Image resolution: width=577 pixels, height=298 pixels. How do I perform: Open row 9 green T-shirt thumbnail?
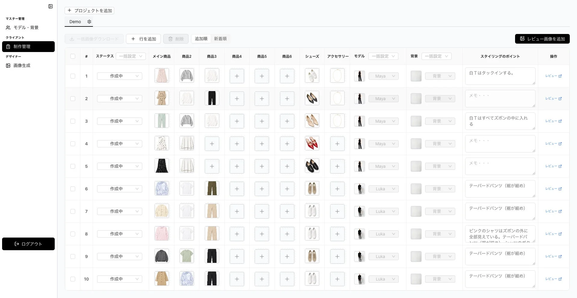coord(187,256)
